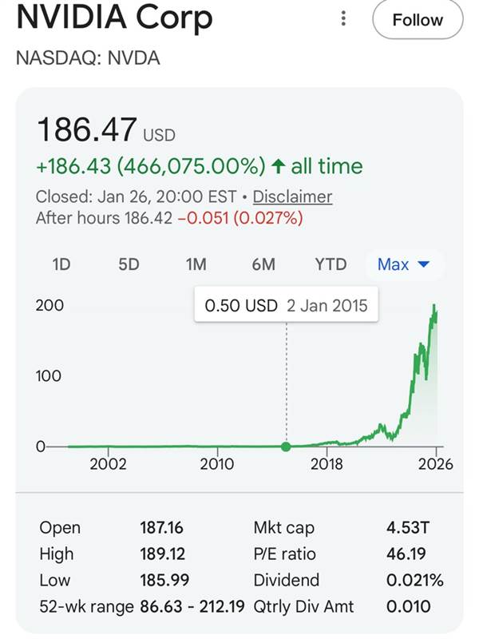
Task: Click the green data point on the chart
Action: tap(287, 447)
